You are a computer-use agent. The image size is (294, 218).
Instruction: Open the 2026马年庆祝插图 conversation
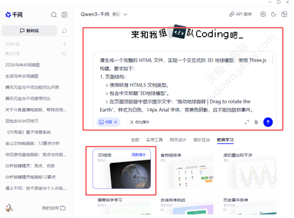(23, 64)
